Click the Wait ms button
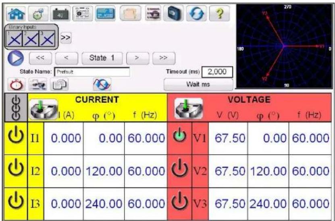The image size is (335, 221). [198, 84]
